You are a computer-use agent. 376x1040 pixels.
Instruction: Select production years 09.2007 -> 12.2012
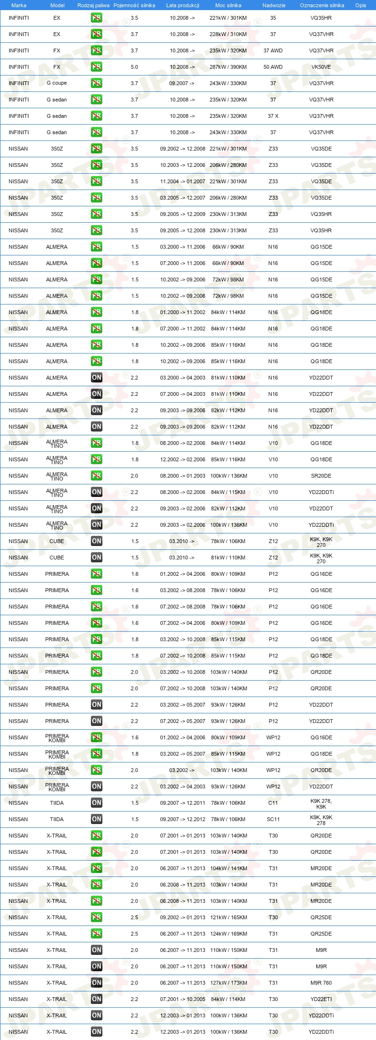183,819
